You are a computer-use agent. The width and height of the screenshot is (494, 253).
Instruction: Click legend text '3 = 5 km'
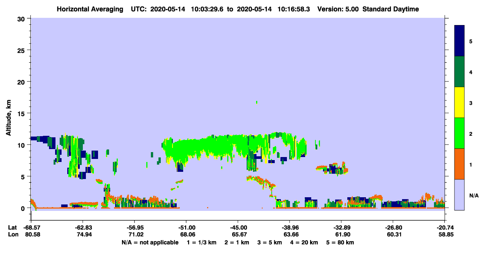[x=270, y=242]
